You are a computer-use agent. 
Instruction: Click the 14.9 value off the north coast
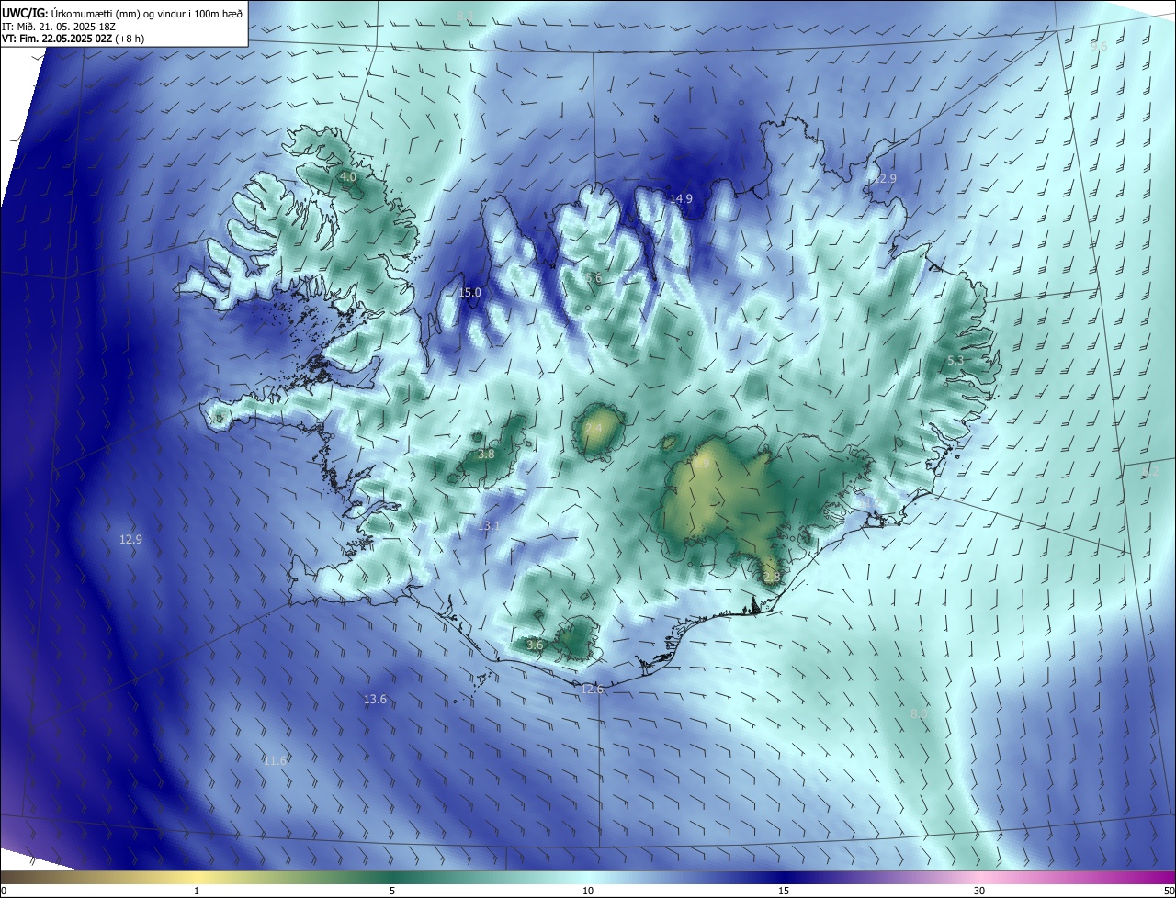tap(681, 198)
